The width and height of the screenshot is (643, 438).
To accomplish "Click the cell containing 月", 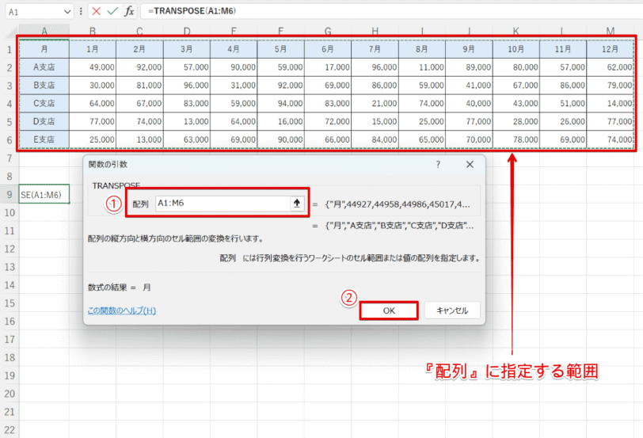I will (x=44, y=49).
